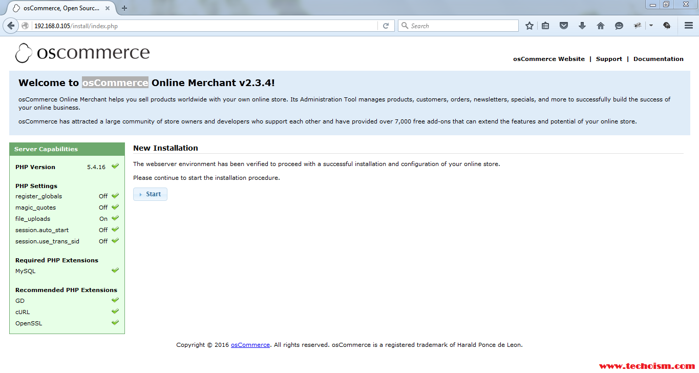Minimize the Firefox window
This screenshot has height=373, width=699.
pyautogui.click(x=652, y=4)
